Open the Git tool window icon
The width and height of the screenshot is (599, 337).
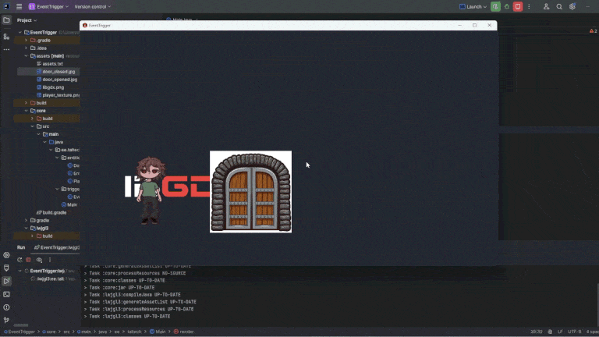(6, 321)
